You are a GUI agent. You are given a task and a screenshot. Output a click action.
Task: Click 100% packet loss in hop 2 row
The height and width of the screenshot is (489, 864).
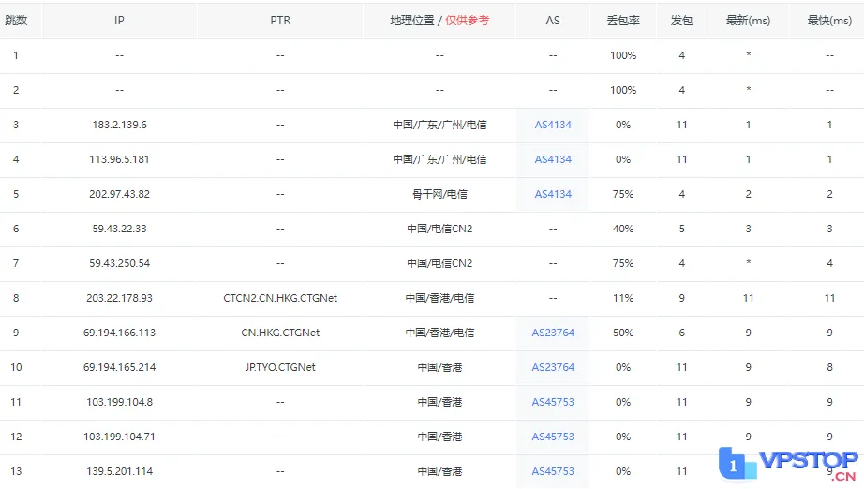pos(623,90)
